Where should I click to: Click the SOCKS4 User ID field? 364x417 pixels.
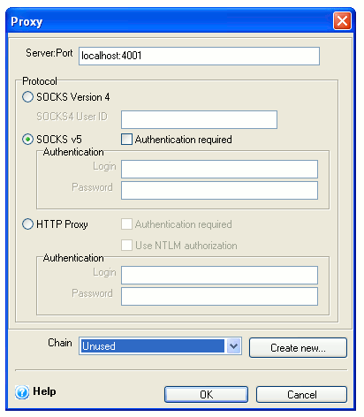pos(199,119)
